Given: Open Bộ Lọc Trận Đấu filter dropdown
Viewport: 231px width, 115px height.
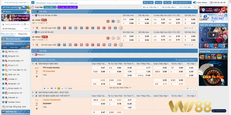Looking at the screenshot, I should coord(151,7).
